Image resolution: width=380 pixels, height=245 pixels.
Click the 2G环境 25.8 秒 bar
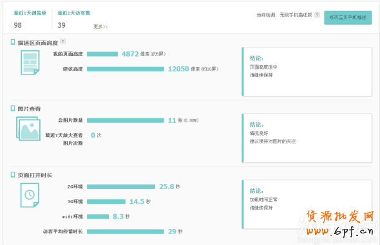[121, 186]
